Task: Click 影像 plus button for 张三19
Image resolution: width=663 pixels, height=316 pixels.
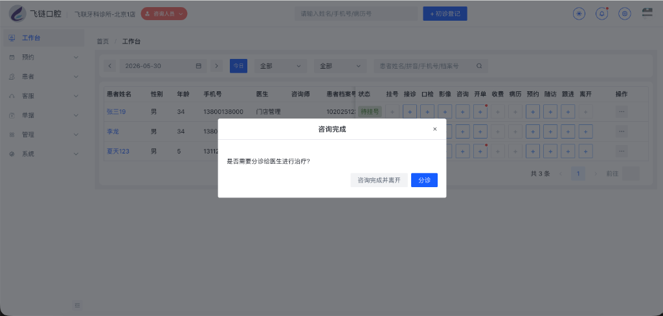Action: [x=445, y=111]
